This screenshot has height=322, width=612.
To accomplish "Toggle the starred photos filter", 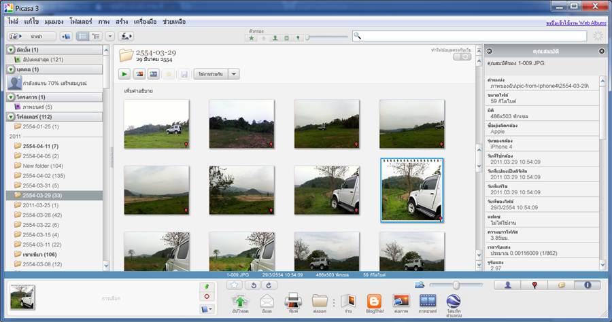I will click(252, 38).
